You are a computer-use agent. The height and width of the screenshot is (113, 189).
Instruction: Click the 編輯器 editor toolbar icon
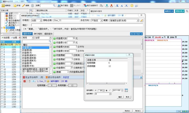(x=6, y=5)
